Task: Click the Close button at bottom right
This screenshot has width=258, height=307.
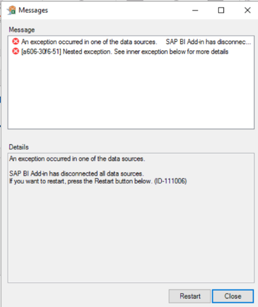Action: (233, 296)
